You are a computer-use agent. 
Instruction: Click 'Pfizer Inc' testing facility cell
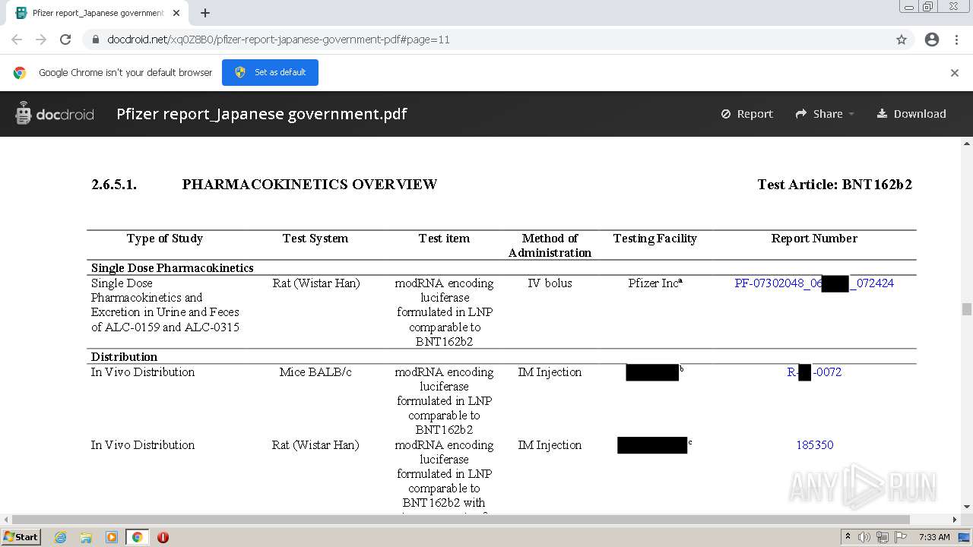655,283
